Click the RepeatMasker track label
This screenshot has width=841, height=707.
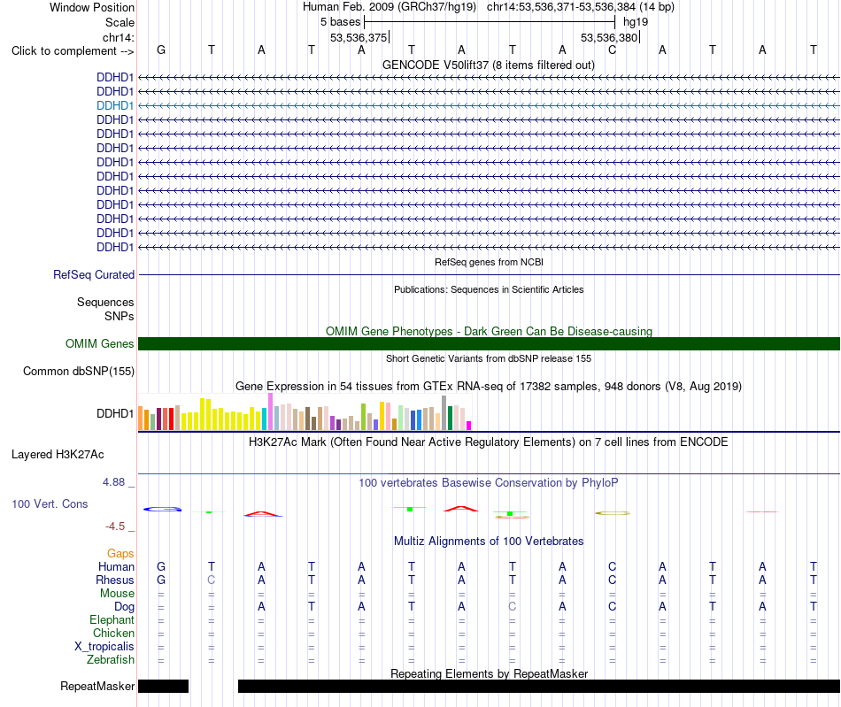pos(97,686)
